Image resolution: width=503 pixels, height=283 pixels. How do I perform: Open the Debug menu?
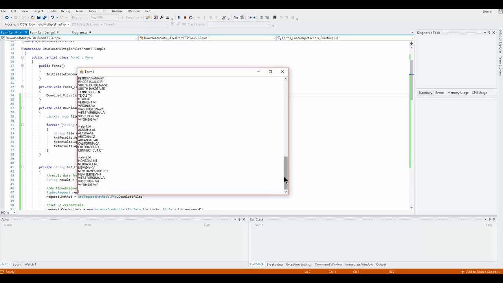coord(65,11)
